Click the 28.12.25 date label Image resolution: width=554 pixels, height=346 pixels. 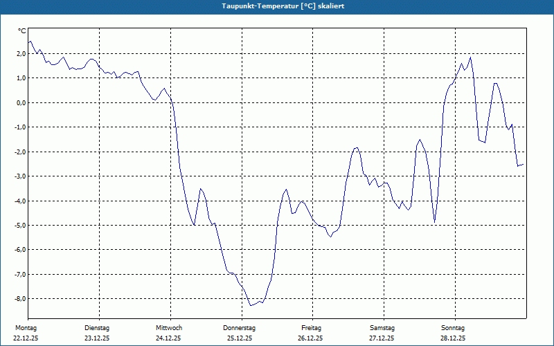pos(453,338)
